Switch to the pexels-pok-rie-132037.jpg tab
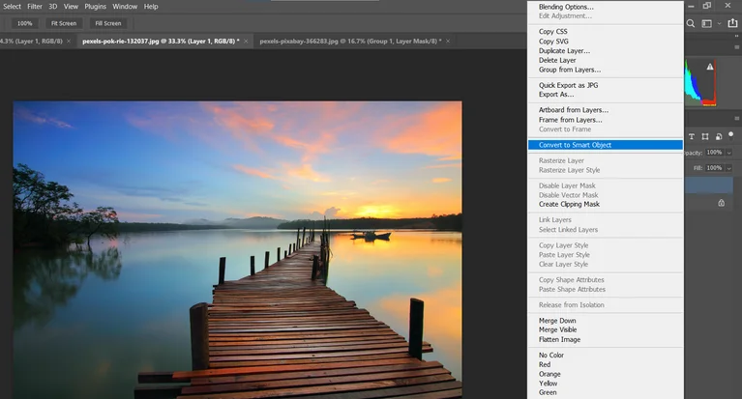The width and height of the screenshot is (742, 399). (x=161, y=42)
